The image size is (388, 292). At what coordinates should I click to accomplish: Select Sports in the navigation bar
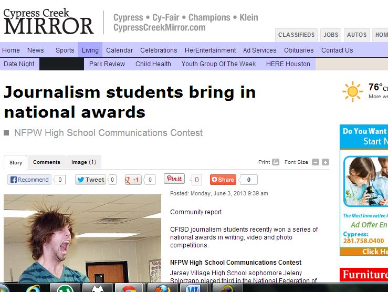(65, 50)
